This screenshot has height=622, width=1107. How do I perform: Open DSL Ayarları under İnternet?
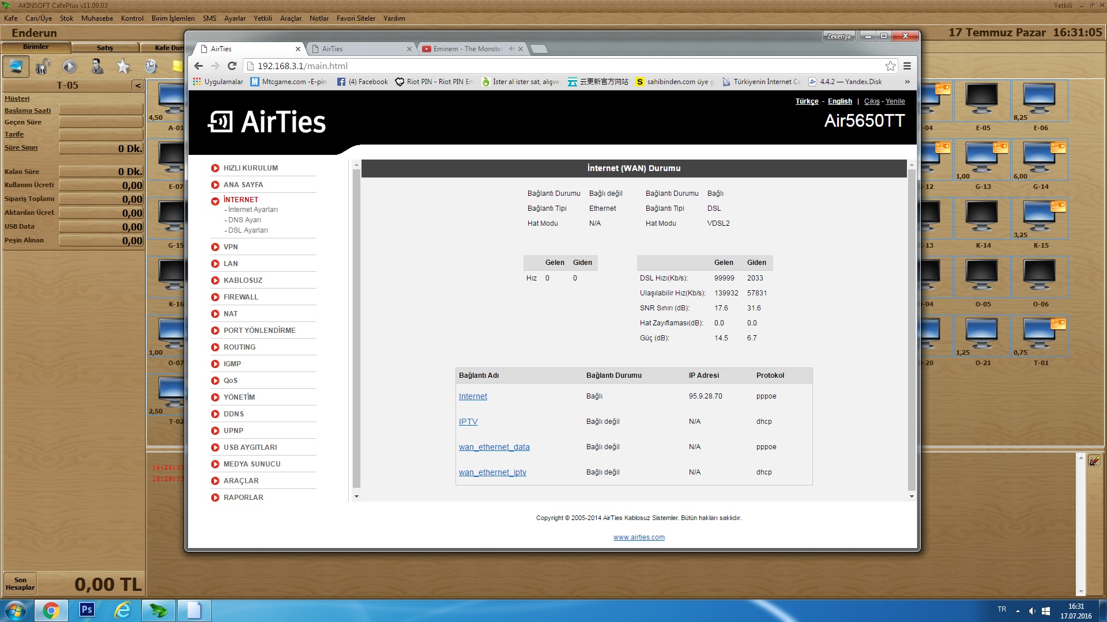click(247, 230)
